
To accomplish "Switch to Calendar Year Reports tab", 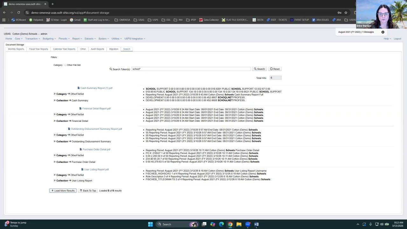I will [x=64, y=49].
